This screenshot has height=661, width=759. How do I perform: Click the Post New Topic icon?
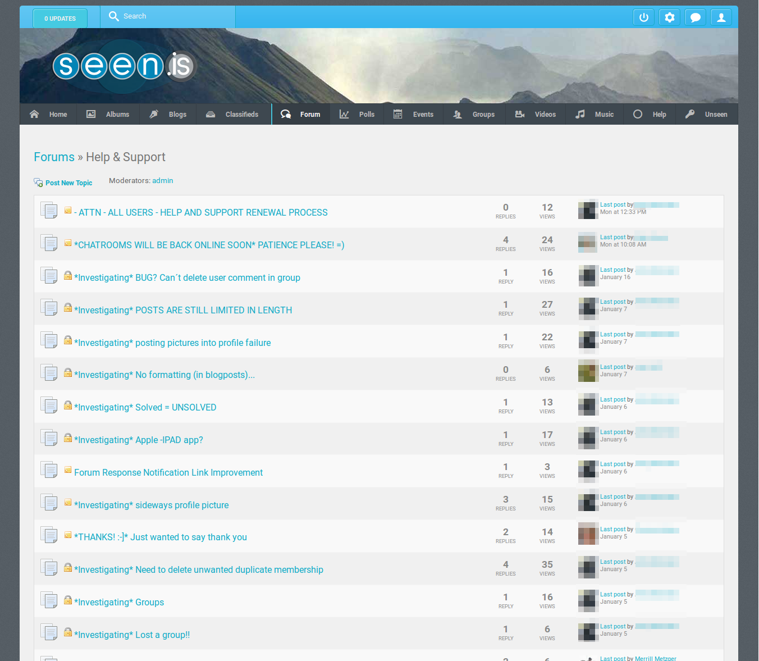[x=38, y=183]
